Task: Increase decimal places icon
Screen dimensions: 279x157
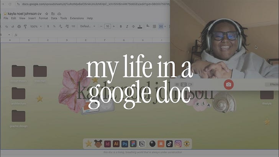Action: [x=67, y=26]
